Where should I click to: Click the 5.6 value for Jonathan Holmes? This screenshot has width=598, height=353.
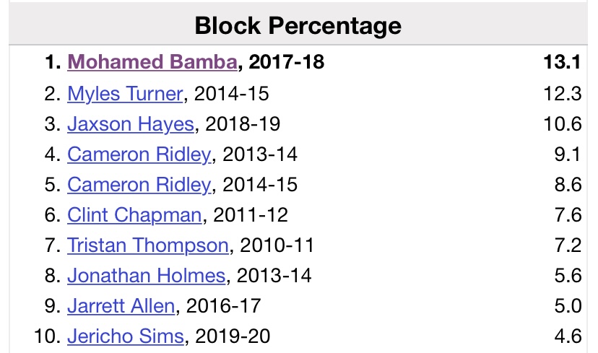(x=567, y=276)
